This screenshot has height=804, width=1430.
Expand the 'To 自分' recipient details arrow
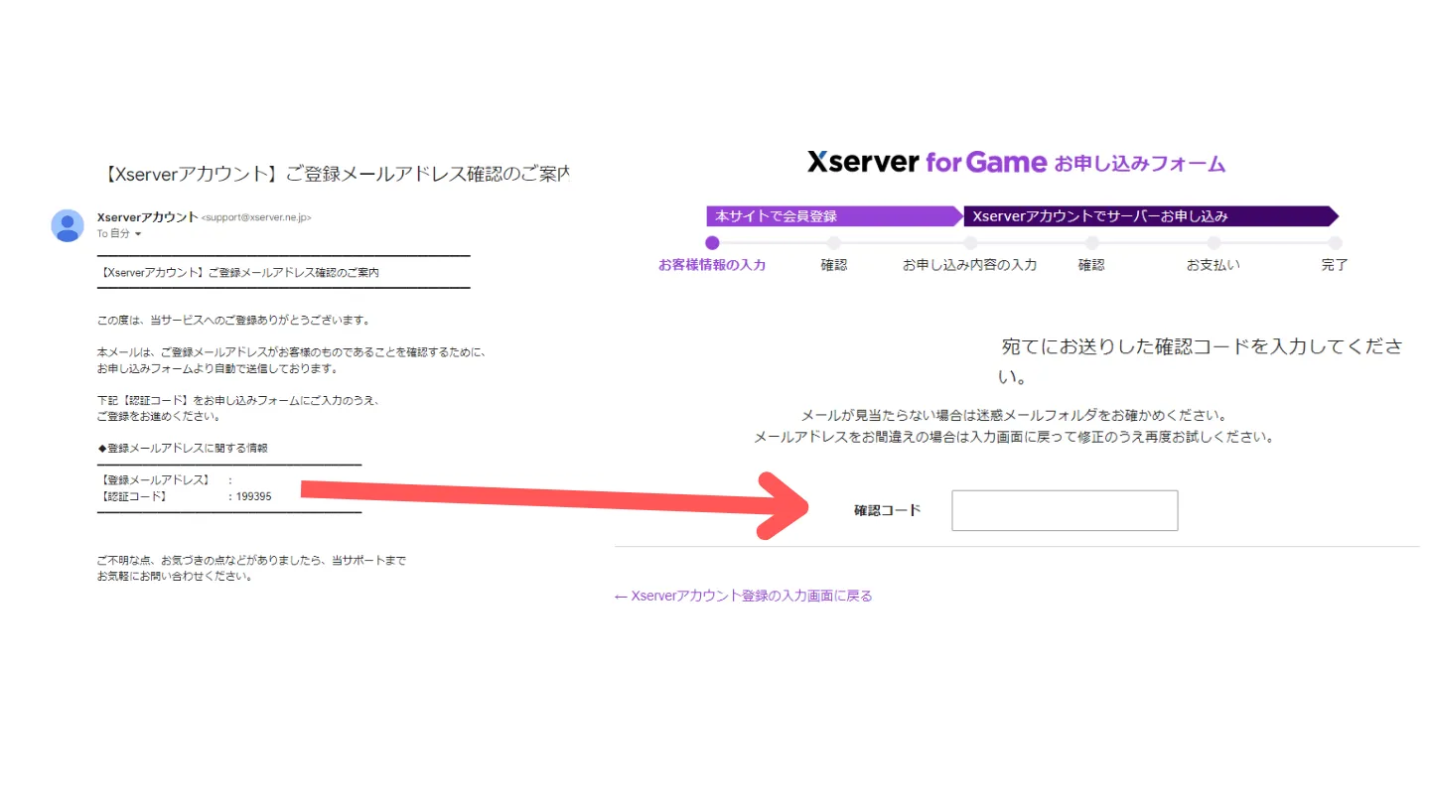[x=138, y=234]
